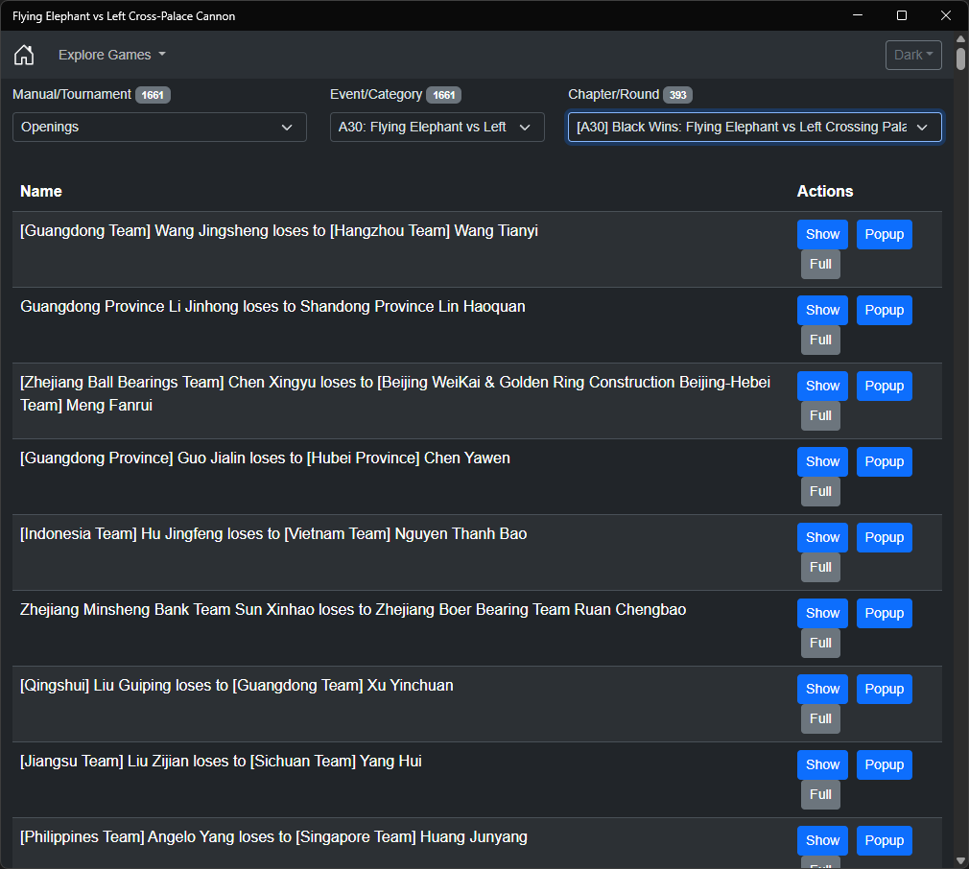Viewport: 969px width, 869px height.
Task: Open Full view for Wang Jingsheng game
Action: coord(820,265)
